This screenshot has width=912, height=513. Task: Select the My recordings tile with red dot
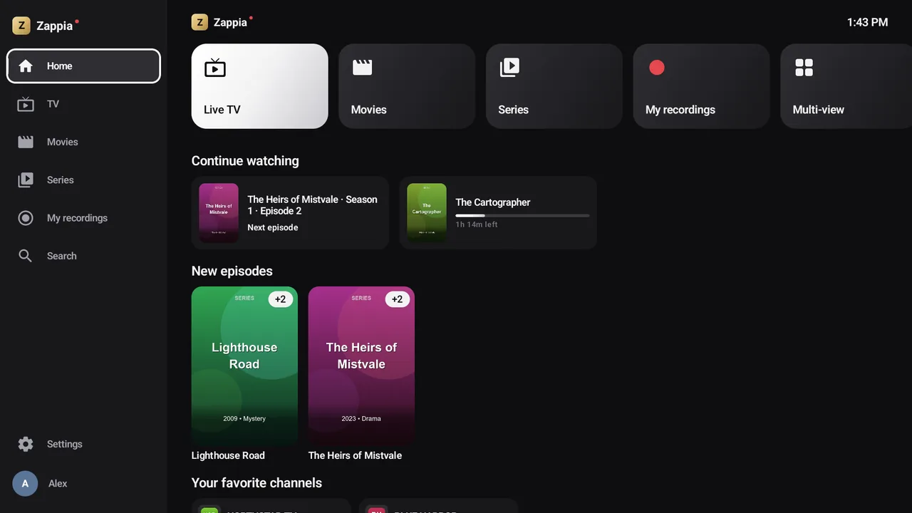coord(702,86)
